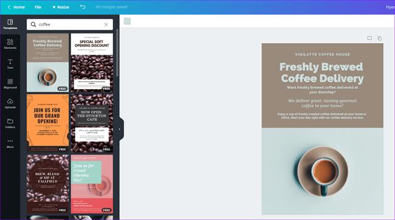Click the add comment icon above canvas

click(369, 38)
